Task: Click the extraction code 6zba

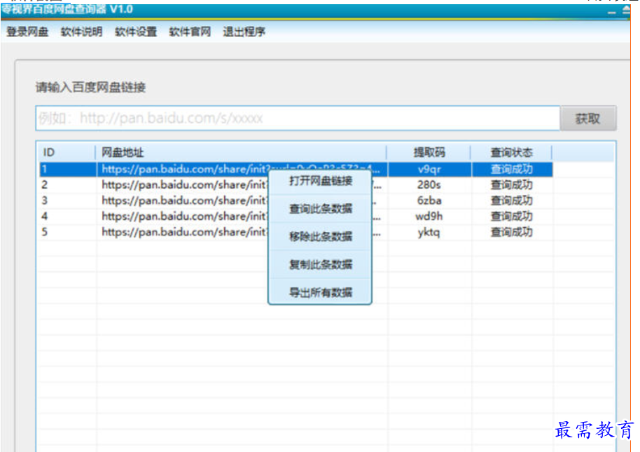Action: pyautogui.click(x=429, y=200)
